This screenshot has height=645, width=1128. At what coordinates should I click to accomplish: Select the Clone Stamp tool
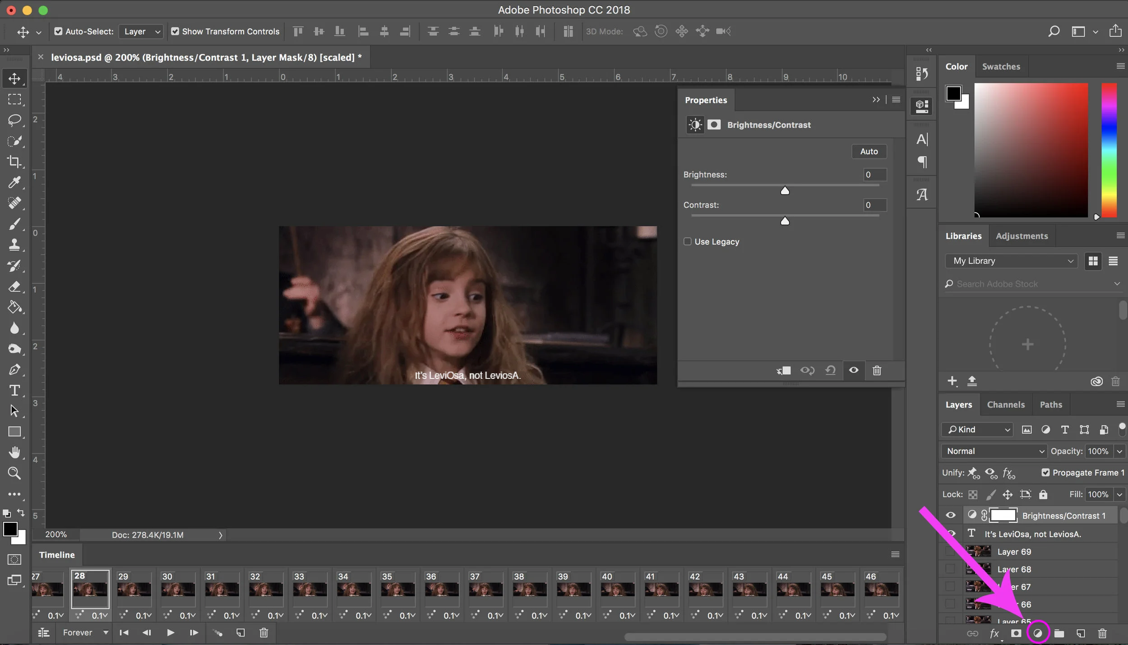coord(14,244)
